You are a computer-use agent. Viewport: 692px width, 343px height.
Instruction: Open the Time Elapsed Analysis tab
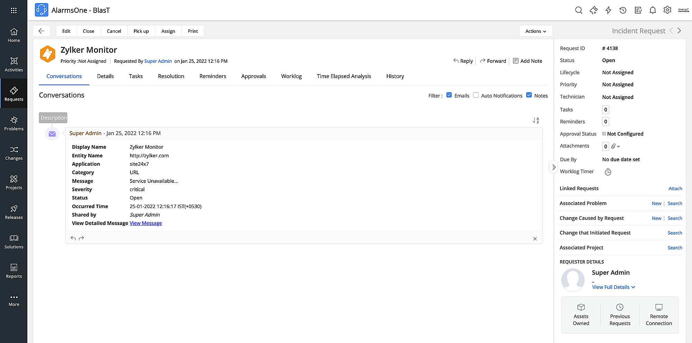(344, 76)
